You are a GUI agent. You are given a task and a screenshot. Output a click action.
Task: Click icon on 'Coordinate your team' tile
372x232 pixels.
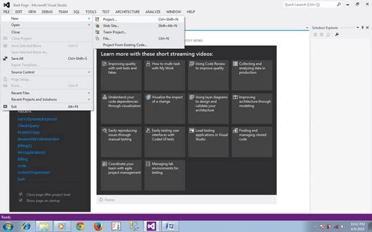tap(104, 164)
